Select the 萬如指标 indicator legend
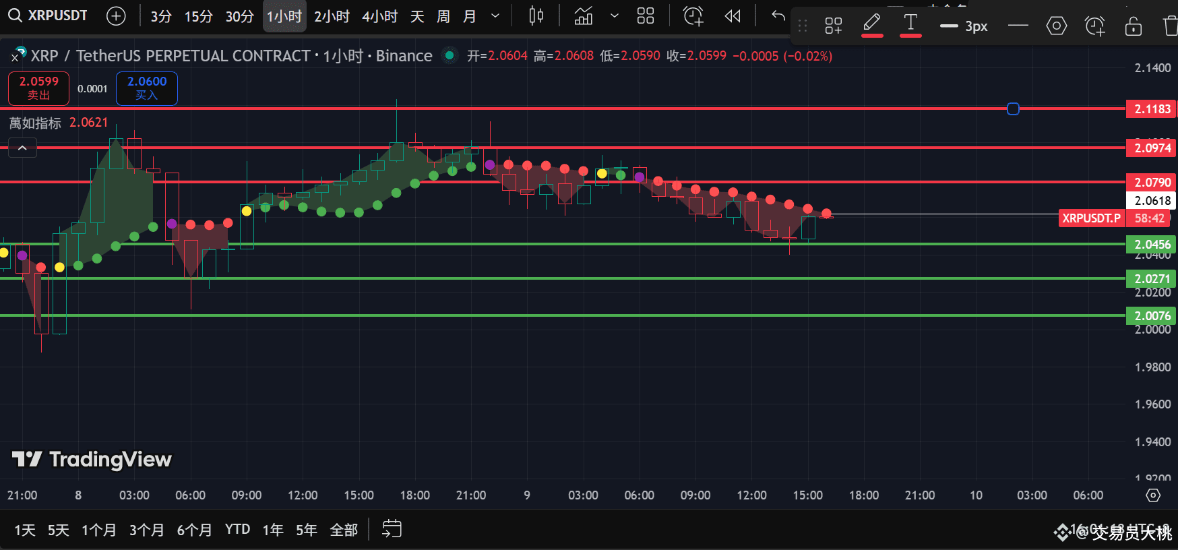Image resolution: width=1178 pixels, height=550 pixels. pos(35,123)
